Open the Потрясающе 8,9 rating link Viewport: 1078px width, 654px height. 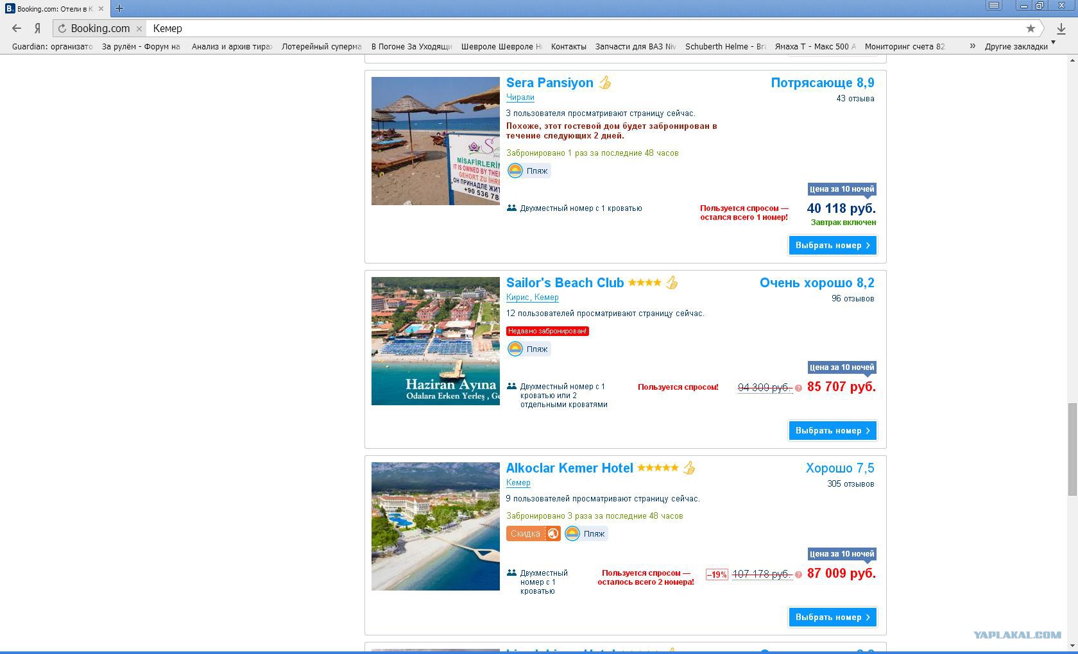coord(823,83)
